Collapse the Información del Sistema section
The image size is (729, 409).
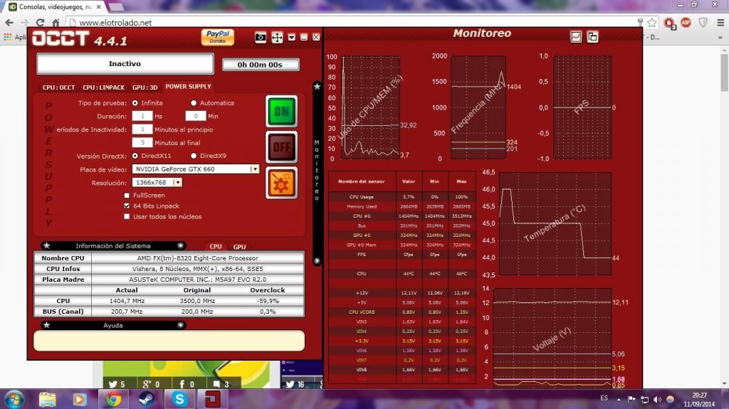click(180, 246)
